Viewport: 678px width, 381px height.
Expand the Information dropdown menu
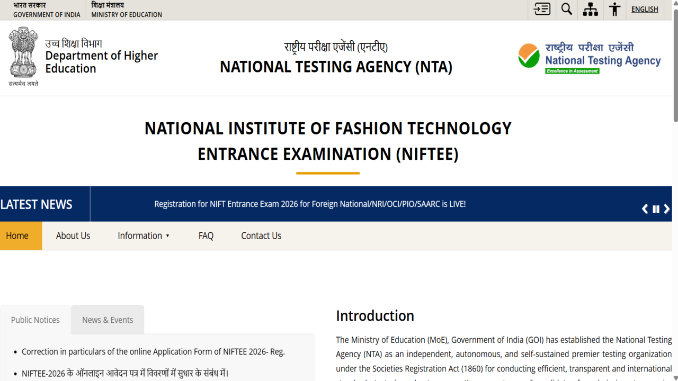point(144,236)
